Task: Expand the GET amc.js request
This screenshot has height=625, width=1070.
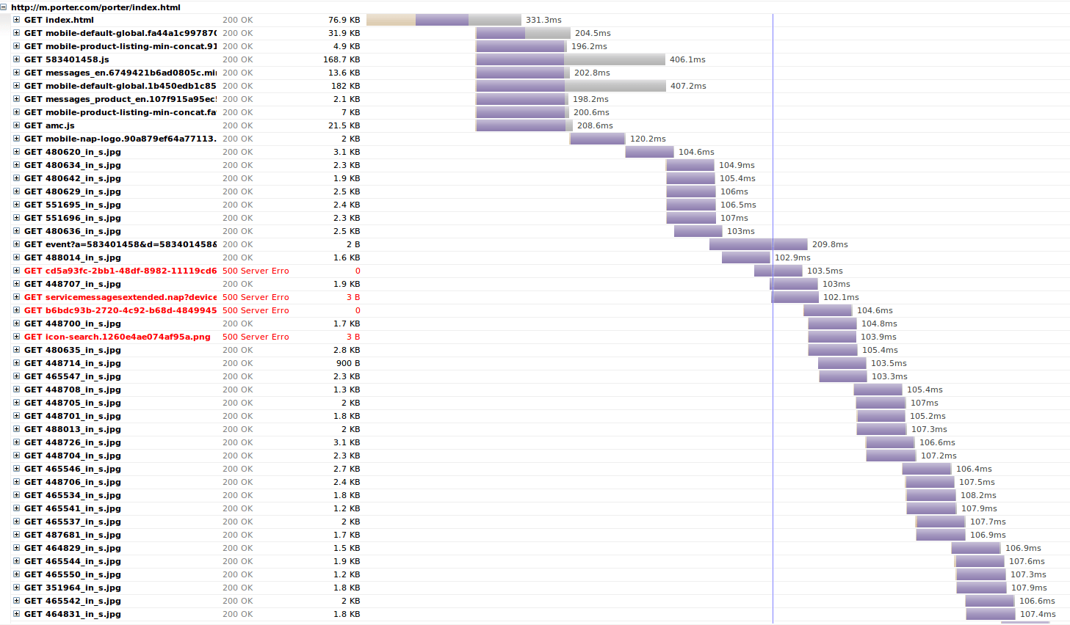Action: [x=16, y=125]
